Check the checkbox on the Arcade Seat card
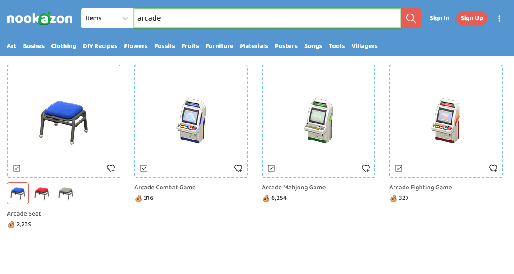 pyautogui.click(x=16, y=168)
